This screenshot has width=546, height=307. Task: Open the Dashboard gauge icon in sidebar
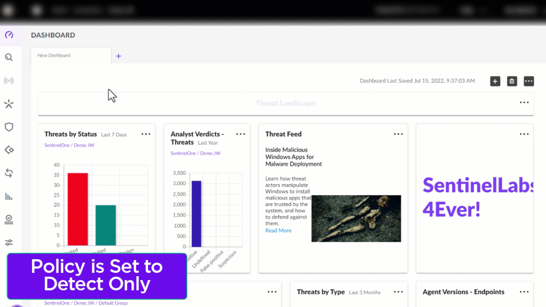(9, 35)
